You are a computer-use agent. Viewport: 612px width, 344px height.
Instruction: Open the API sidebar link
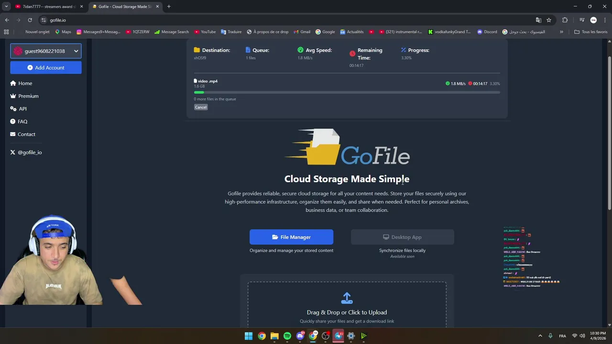coord(18,109)
